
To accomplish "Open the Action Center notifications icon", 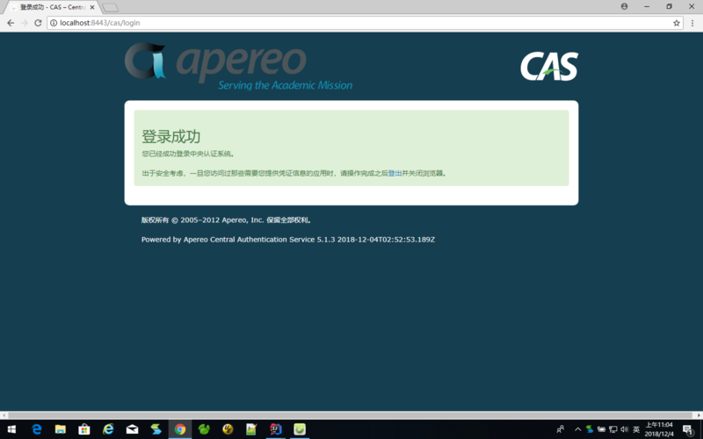I will click(688, 429).
